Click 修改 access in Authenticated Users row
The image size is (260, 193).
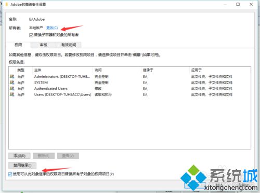(98, 89)
